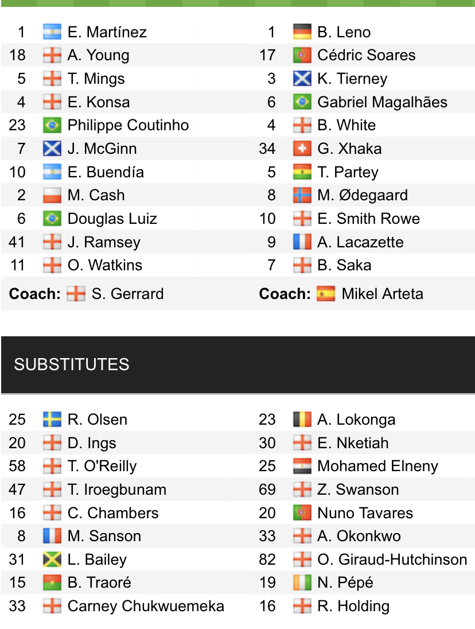Click the Argentina flag beside E. Martínez
Viewport: 475px width, 629px height.
tap(52, 32)
